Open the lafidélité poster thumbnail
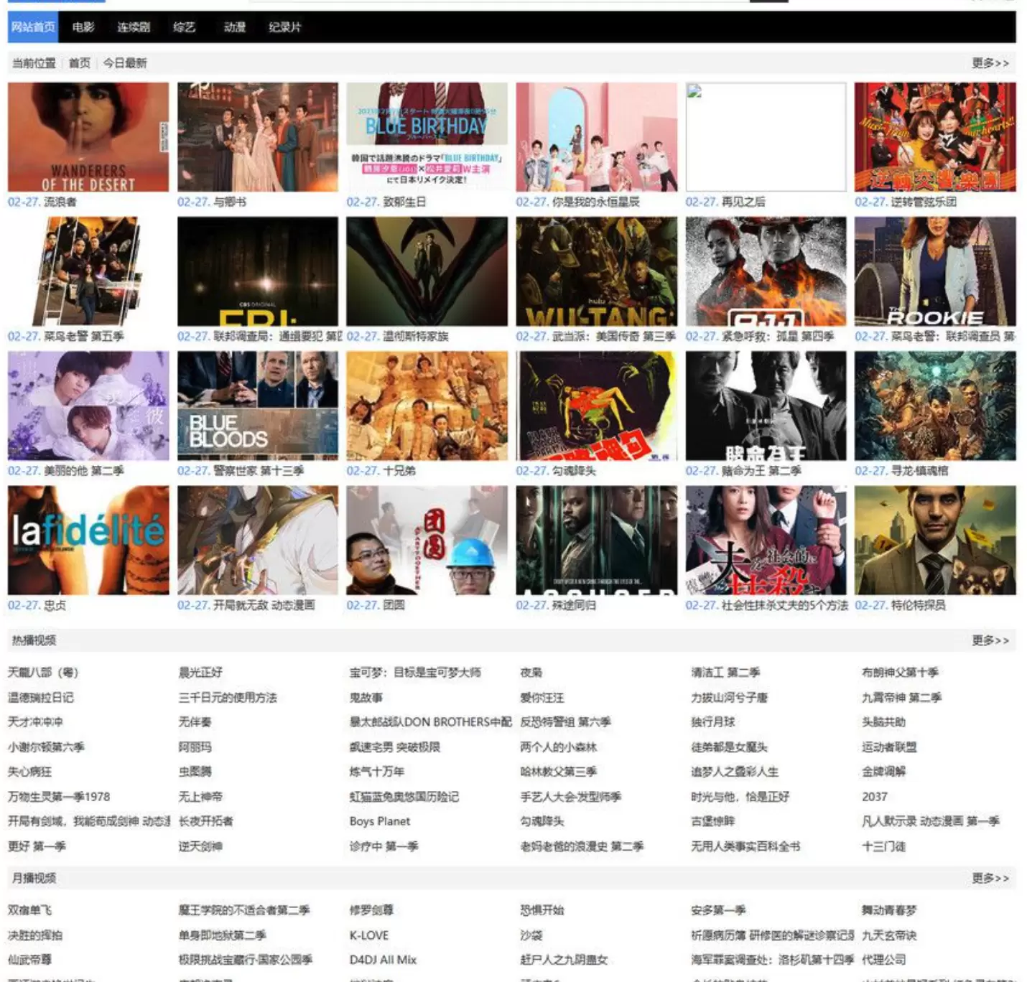Viewport: 1027px width, 982px height. (x=88, y=541)
